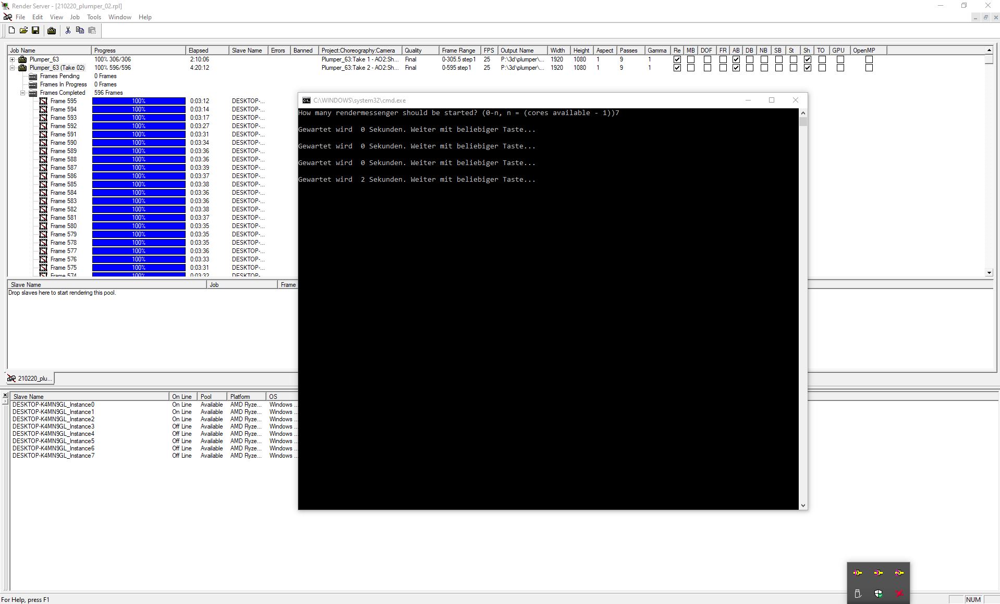Open the Job menu
The height and width of the screenshot is (604, 1000).
coord(75,17)
